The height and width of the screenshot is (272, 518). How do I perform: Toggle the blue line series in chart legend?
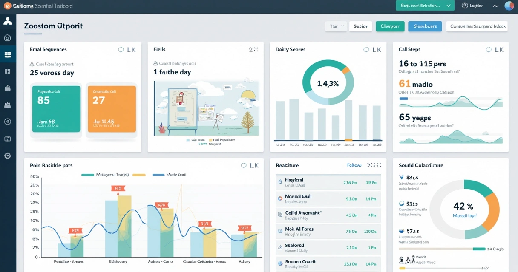158,175
